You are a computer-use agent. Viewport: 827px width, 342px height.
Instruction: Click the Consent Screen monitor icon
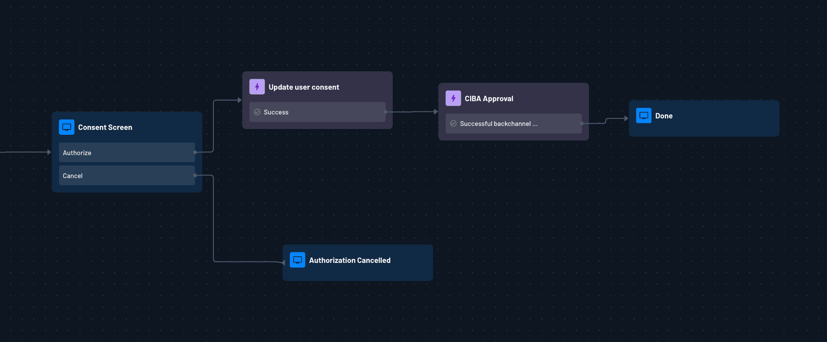(x=67, y=127)
